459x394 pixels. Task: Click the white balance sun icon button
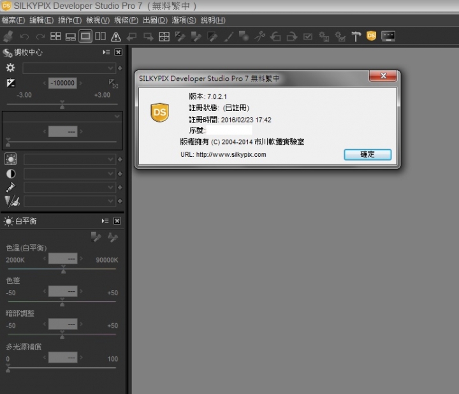(x=11, y=159)
